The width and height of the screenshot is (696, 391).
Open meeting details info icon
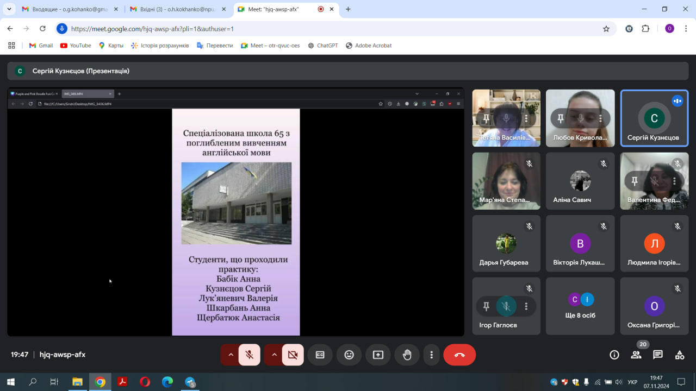click(614, 355)
